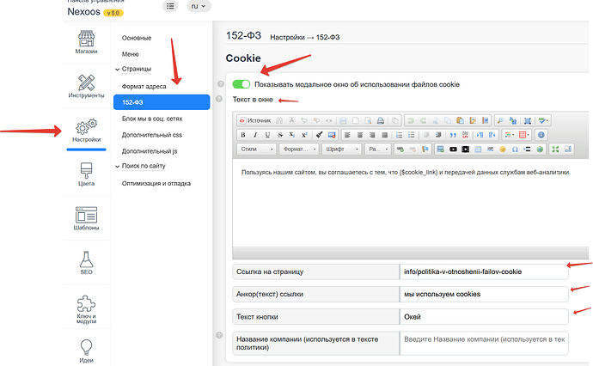Click the Nexoos logo title

(83, 12)
